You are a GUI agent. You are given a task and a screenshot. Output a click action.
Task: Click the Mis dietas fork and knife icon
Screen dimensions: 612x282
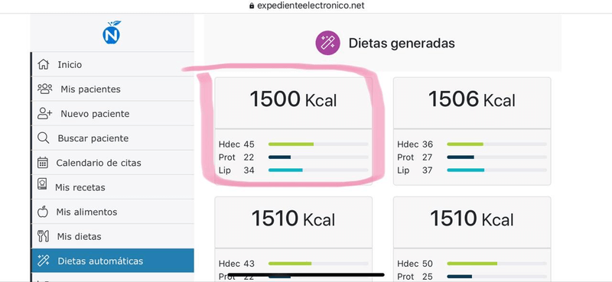[x=43, y=236]
